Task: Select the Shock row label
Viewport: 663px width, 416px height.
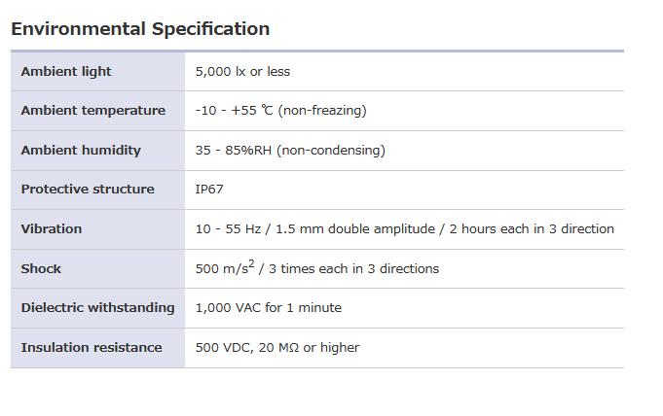Action: point(41,269)
